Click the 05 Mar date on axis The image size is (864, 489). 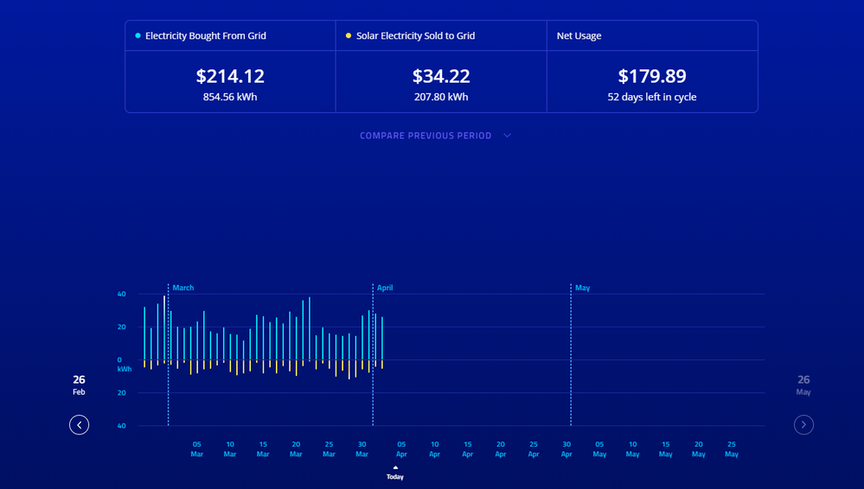pos(197,448)
